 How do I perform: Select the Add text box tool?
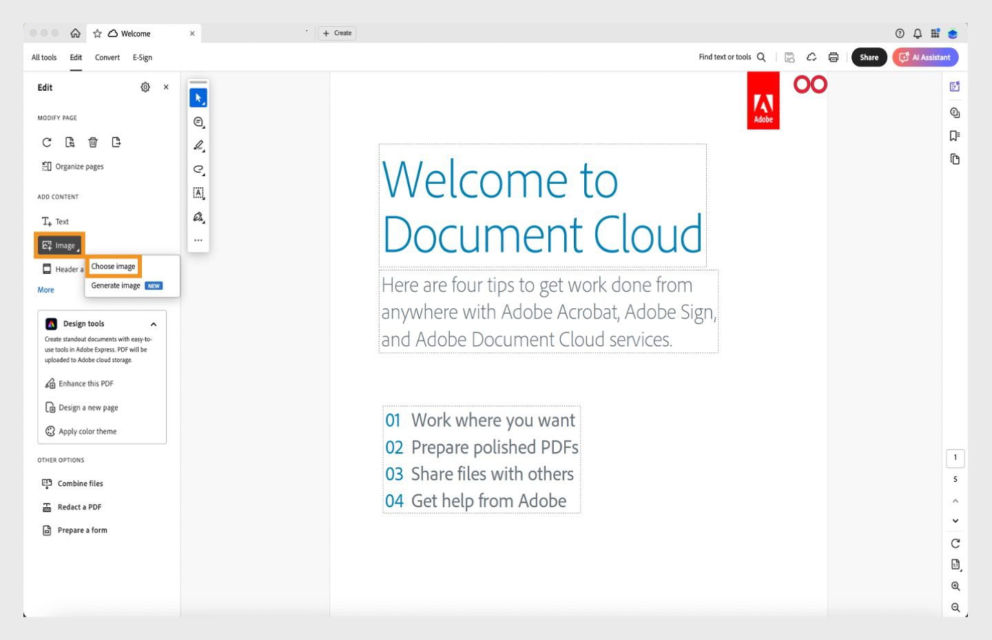coord(198,193)
